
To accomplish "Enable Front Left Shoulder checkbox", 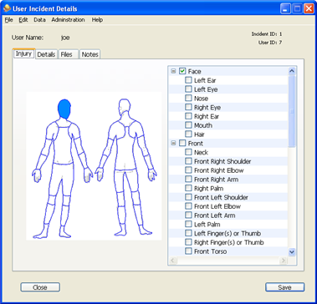I will pos(188,197).
